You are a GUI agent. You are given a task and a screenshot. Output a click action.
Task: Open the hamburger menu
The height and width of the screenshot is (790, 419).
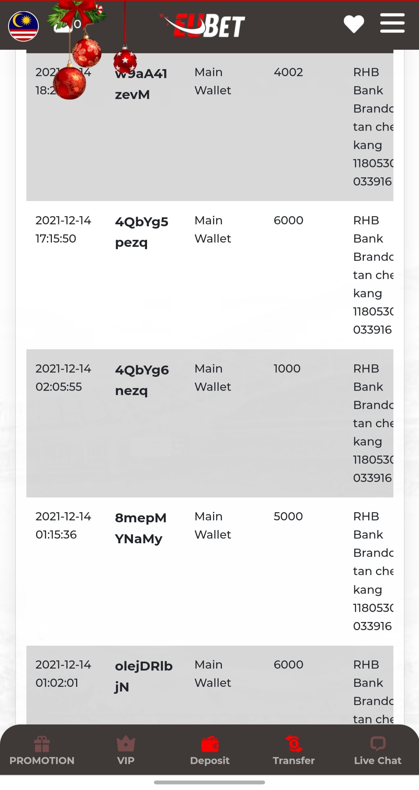click(392, 23)
